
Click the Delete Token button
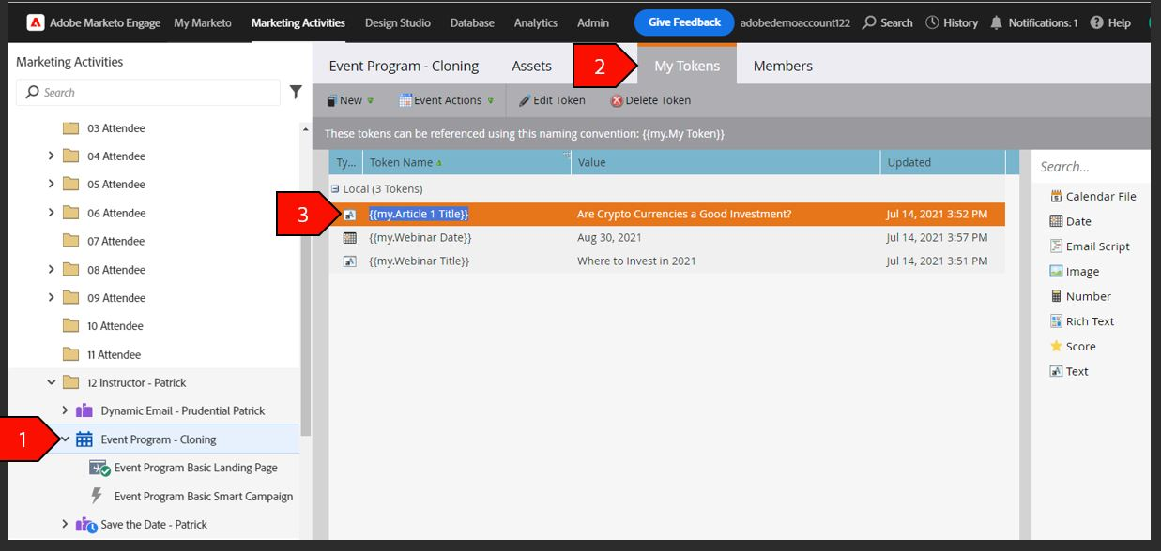650,100
